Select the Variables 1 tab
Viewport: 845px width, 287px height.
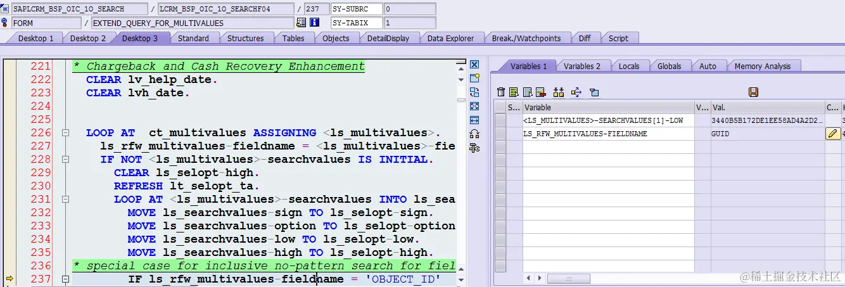point(529,66)
